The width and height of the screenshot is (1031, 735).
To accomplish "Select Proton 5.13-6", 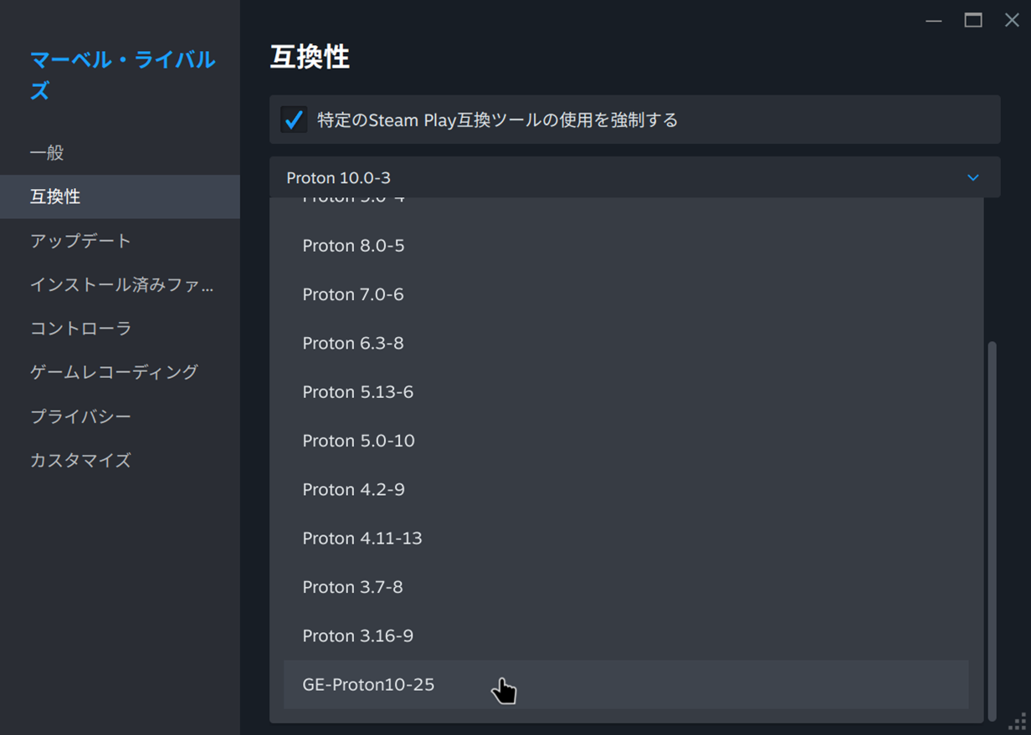I will (356, 391).
